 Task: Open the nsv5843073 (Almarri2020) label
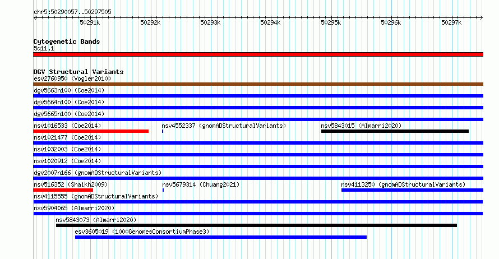96,220
